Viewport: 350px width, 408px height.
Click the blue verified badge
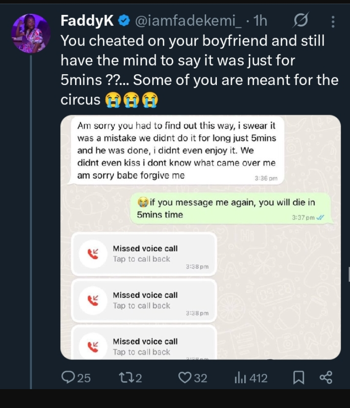[125, 21]
